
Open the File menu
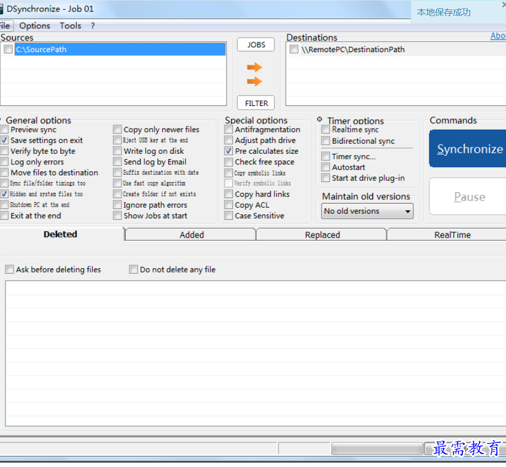5,26
